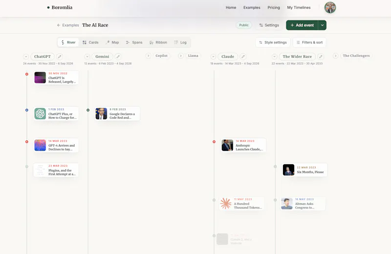The width and height of the screenshot is (391, 254).
Task: Switch to Spans view
Action: click(134, 42)
